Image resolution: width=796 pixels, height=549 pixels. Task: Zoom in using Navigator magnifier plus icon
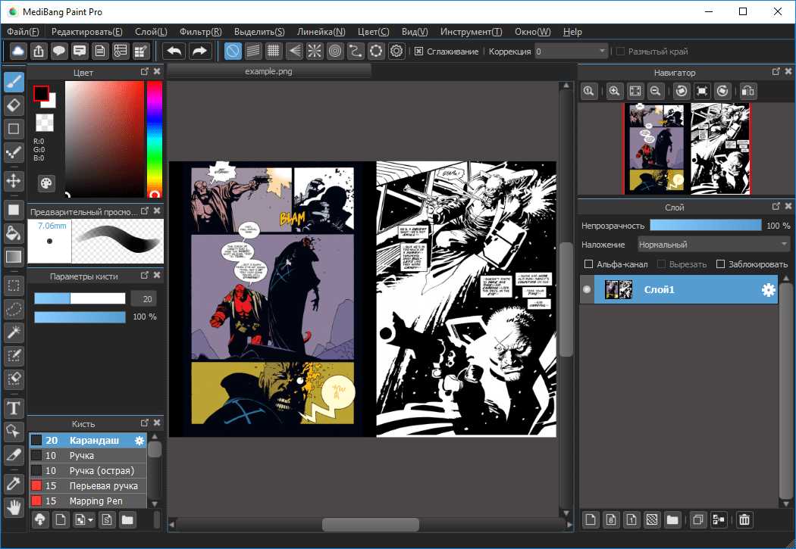615,91
